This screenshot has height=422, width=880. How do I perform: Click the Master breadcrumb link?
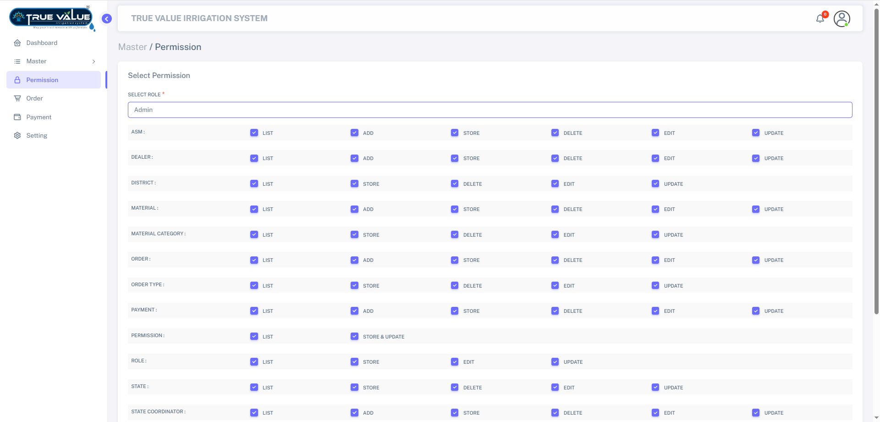tap(132, 47)
